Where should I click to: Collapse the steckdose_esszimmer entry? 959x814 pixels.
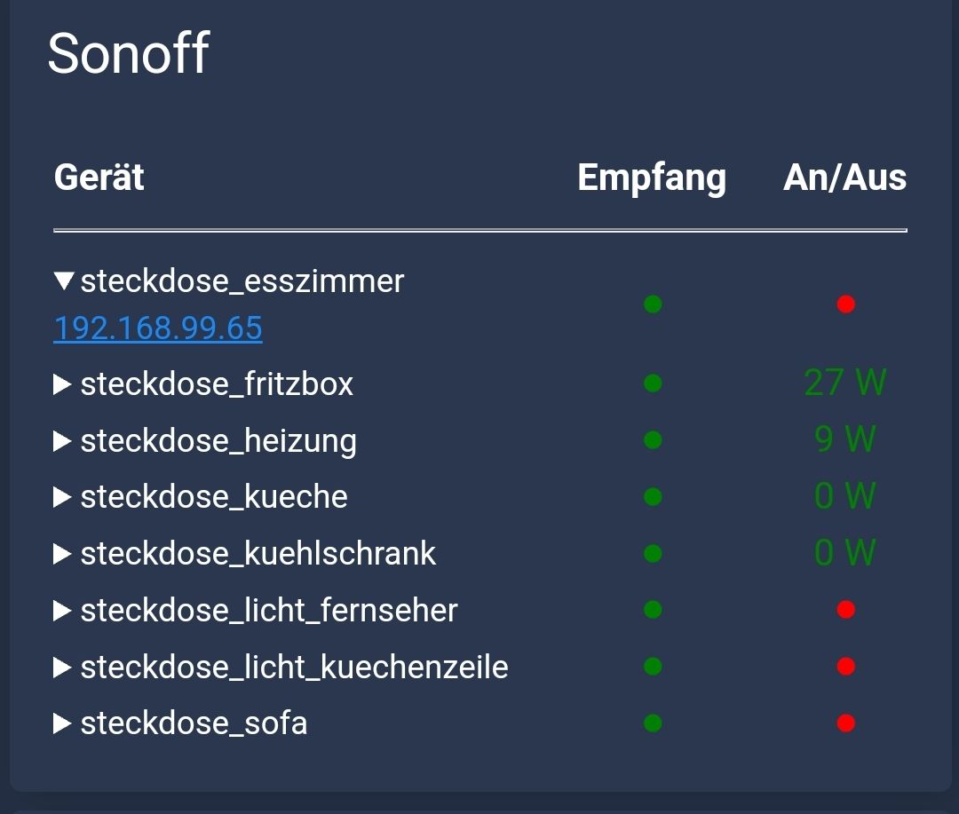(x=63, y=281)
